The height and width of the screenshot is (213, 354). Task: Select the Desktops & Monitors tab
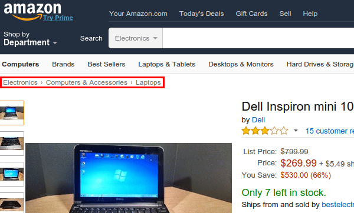[x=241, y=64]
